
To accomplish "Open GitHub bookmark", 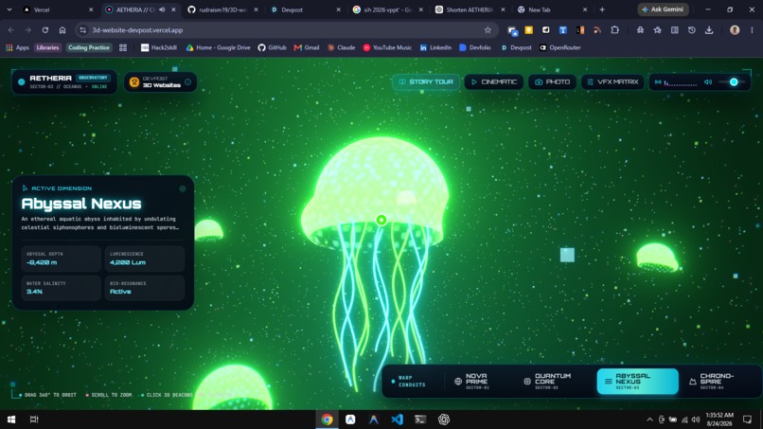I will [x=272, y=47].
